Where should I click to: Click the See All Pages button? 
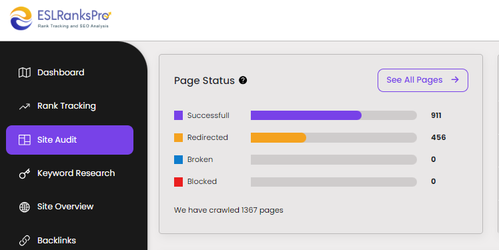point(423,80)
